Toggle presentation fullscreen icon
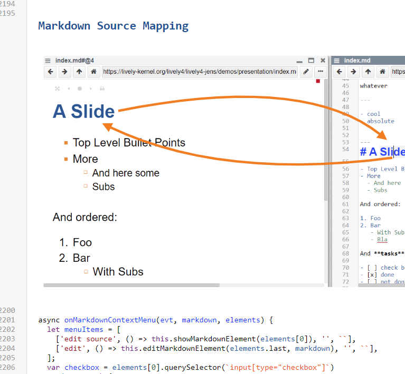The image size is (405, 374). pyautogui.click(x=57, y=89)
